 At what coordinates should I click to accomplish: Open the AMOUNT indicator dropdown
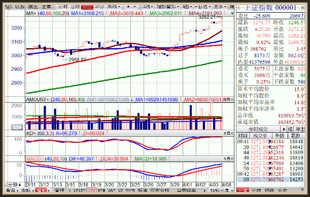38,99
